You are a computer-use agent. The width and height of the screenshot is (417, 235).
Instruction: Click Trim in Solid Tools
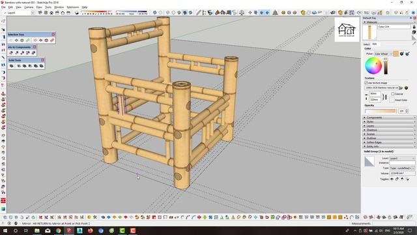[36, 66]
